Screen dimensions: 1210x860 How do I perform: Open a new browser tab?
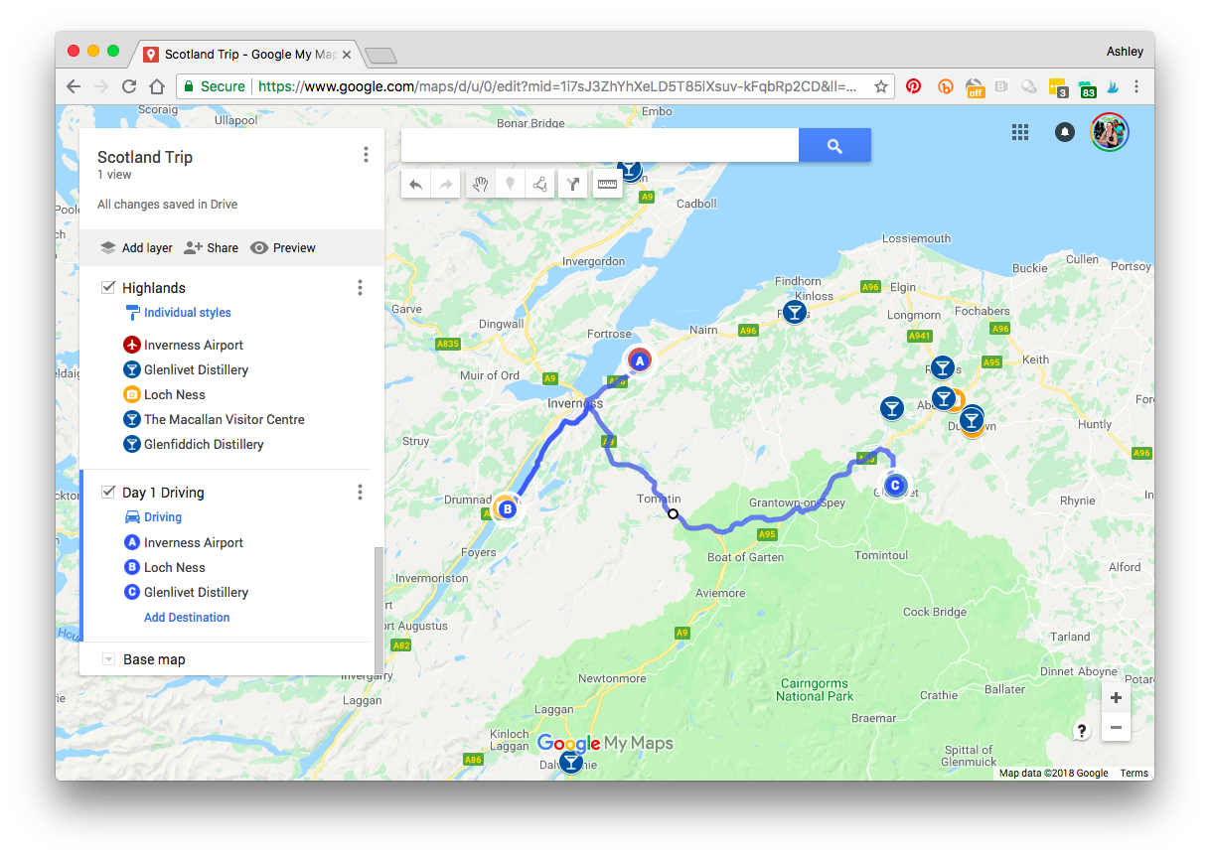380,56
